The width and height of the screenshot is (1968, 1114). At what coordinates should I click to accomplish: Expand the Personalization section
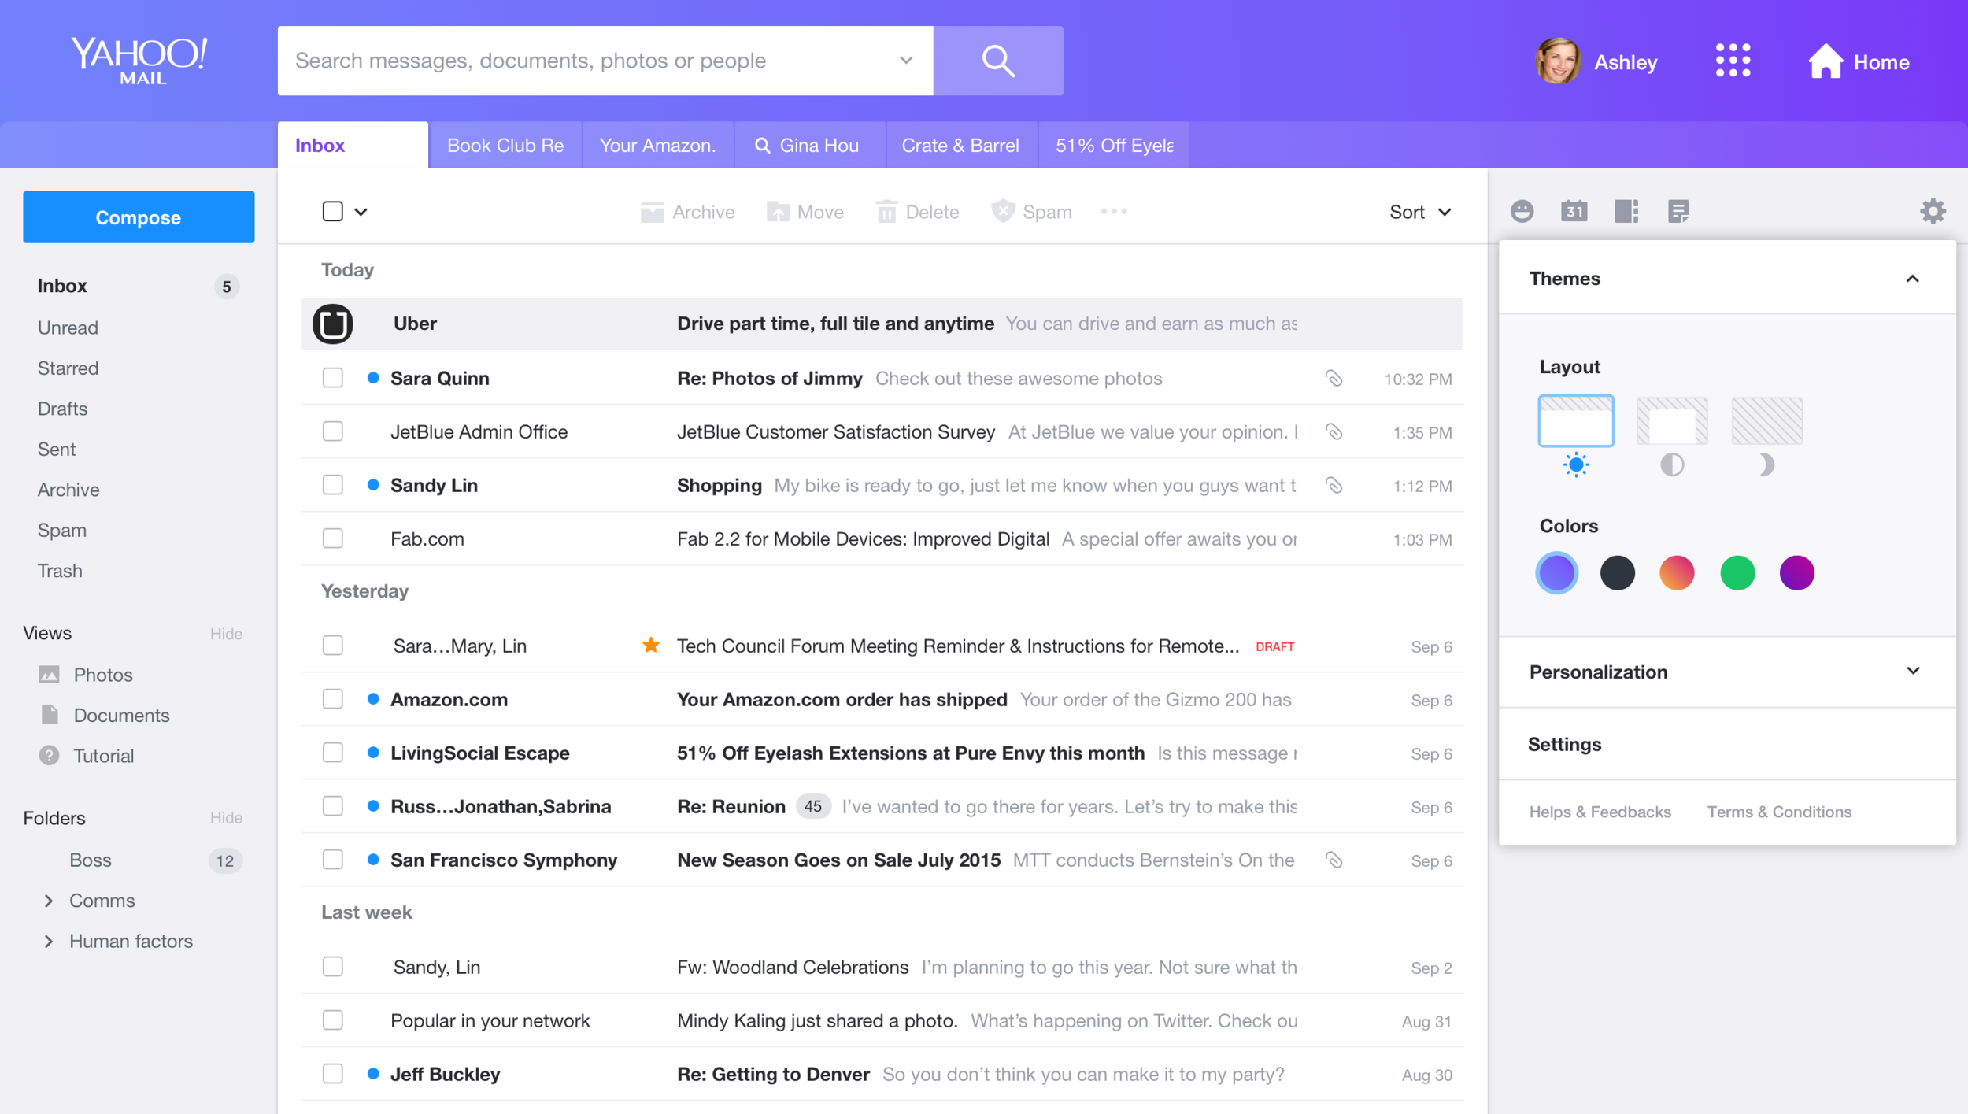(x=1912, y=671)
